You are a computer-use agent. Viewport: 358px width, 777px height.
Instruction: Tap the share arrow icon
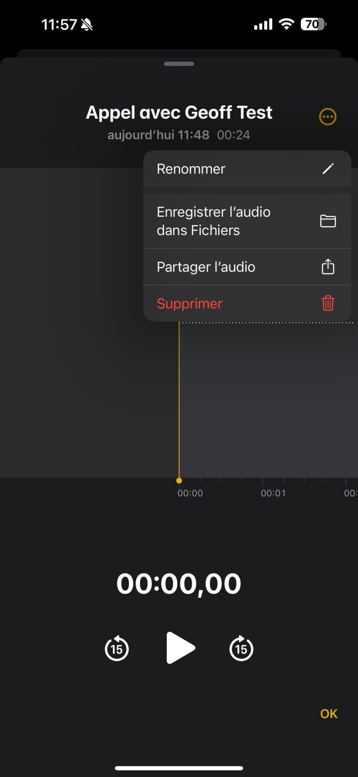(328, 266)
